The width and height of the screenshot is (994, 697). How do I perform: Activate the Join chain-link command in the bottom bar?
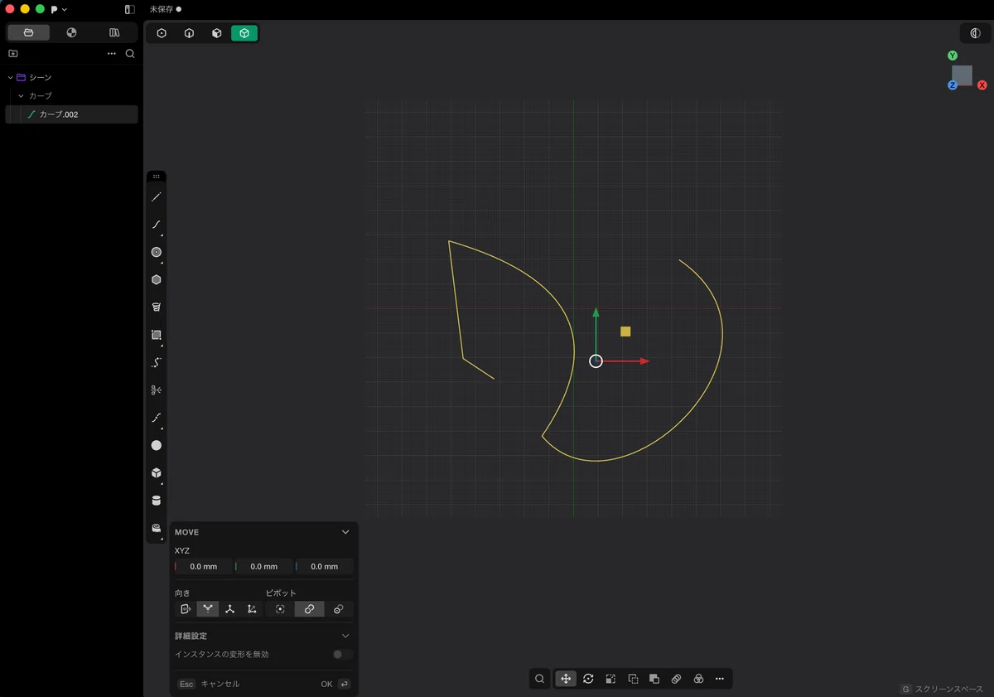tap(676, 679)
